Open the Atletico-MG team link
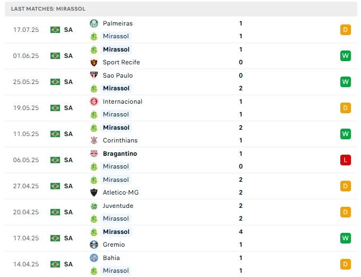Image resolution: width=361 pixels, height=277 pixels. (x=121, y=192)
